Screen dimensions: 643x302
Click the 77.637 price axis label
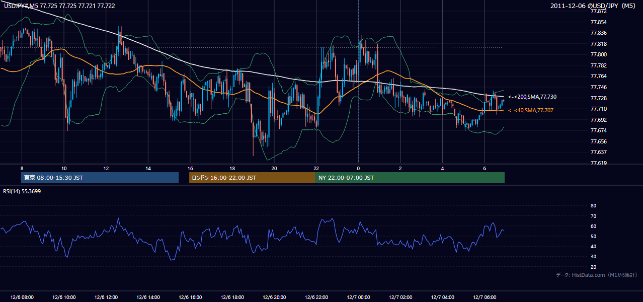tap(600, 152)
